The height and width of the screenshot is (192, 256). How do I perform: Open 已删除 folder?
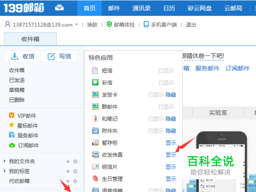point(17,100)
